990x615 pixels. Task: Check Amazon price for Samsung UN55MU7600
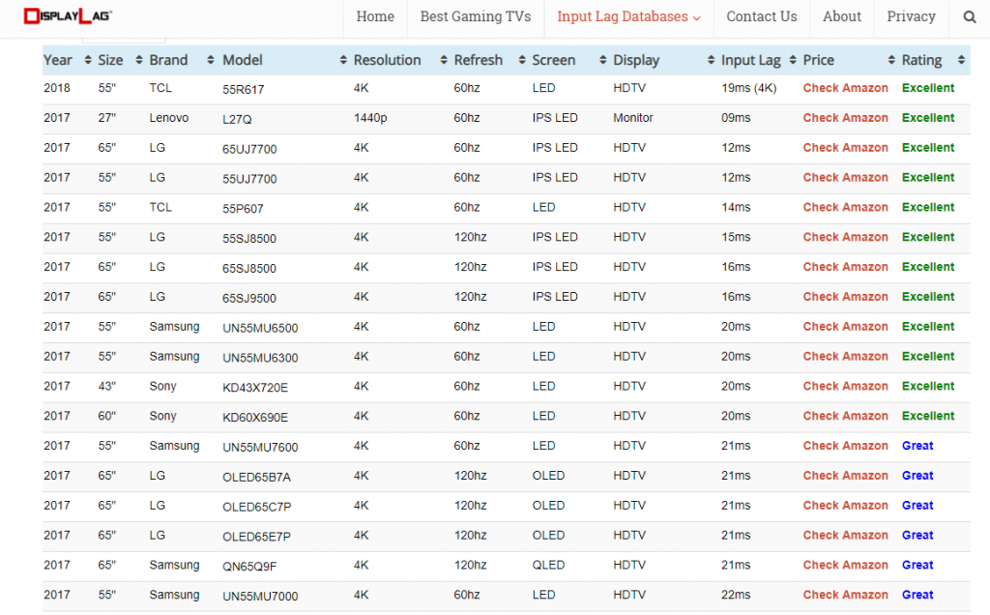point(845,446)
